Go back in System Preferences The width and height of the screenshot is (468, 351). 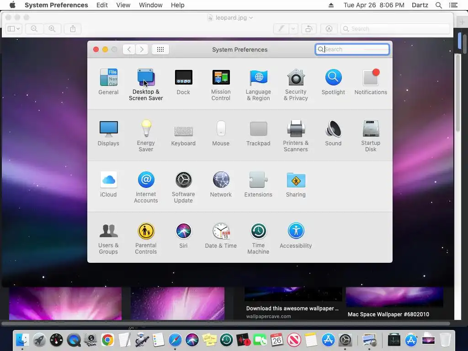pyautogui.click(x=129, y=49)
